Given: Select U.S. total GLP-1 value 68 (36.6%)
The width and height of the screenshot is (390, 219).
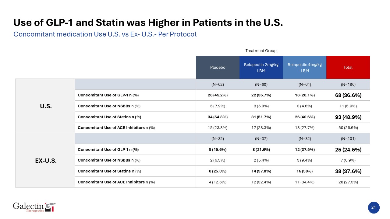Looking at the screenshot, I should pyautogui.click(x=348, y=95).
